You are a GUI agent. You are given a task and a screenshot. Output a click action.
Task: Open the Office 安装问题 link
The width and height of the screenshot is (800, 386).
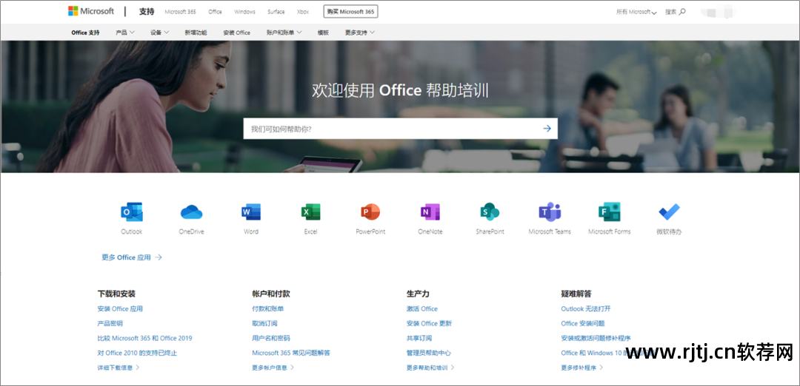[x=583, y=323]
